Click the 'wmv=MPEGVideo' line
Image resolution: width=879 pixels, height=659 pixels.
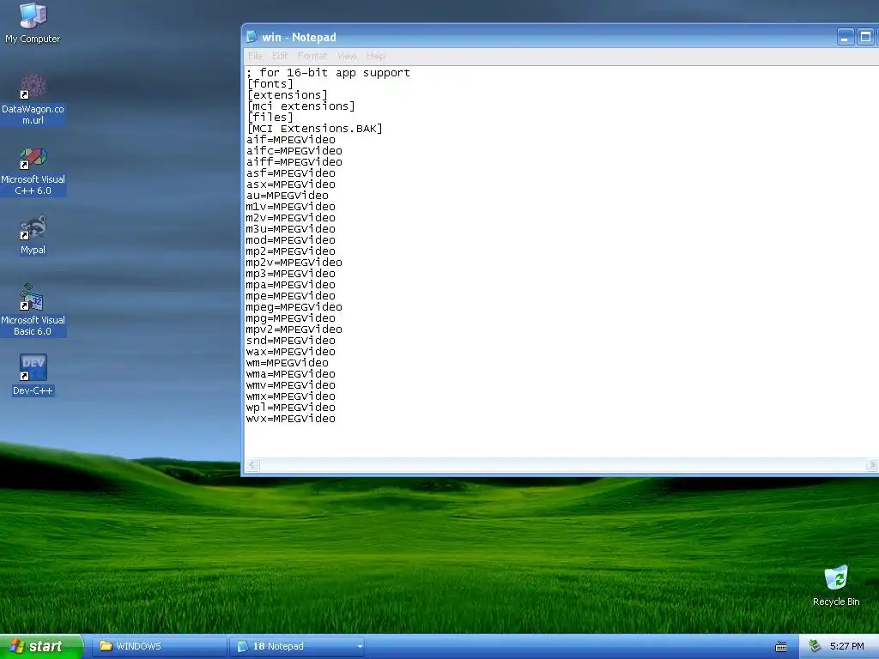(x=290, y=386)
